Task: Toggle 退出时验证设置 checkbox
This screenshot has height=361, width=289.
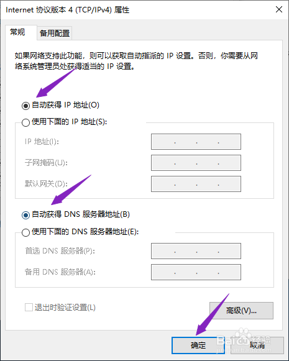Action: (x=29, y=308)
